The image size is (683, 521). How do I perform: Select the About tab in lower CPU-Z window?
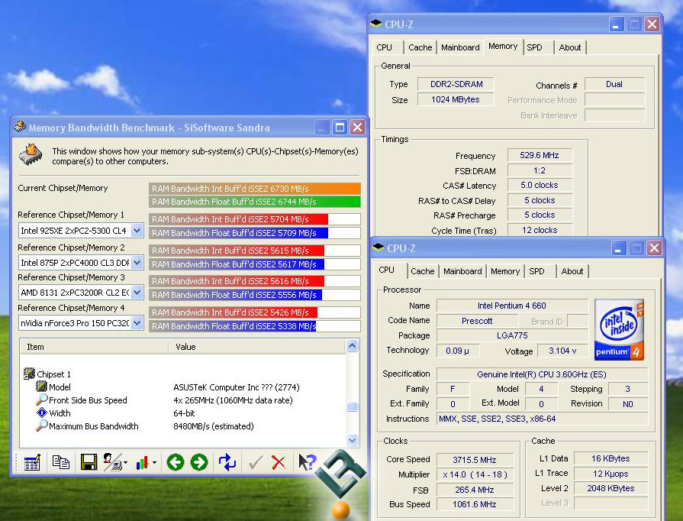[x=572, y=271]
